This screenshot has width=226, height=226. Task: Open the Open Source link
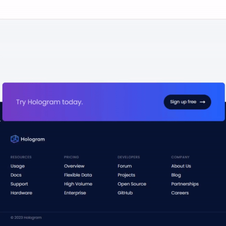(132, 184)
